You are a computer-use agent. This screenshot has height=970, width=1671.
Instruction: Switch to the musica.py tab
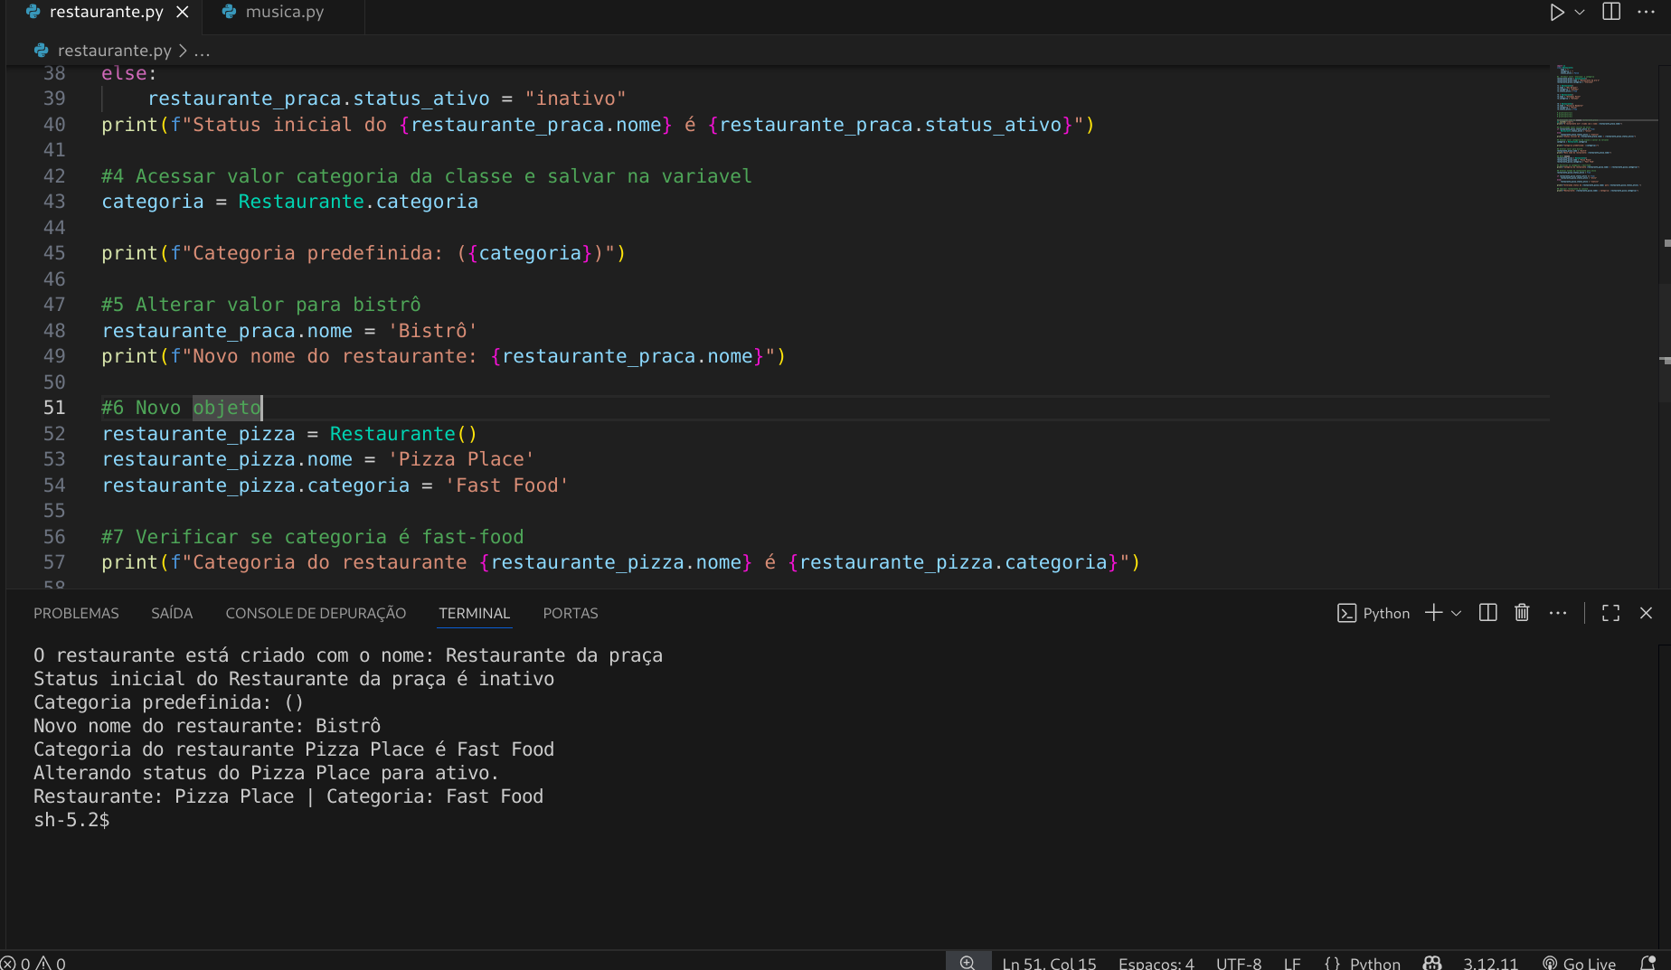click(x=284, y=13)
